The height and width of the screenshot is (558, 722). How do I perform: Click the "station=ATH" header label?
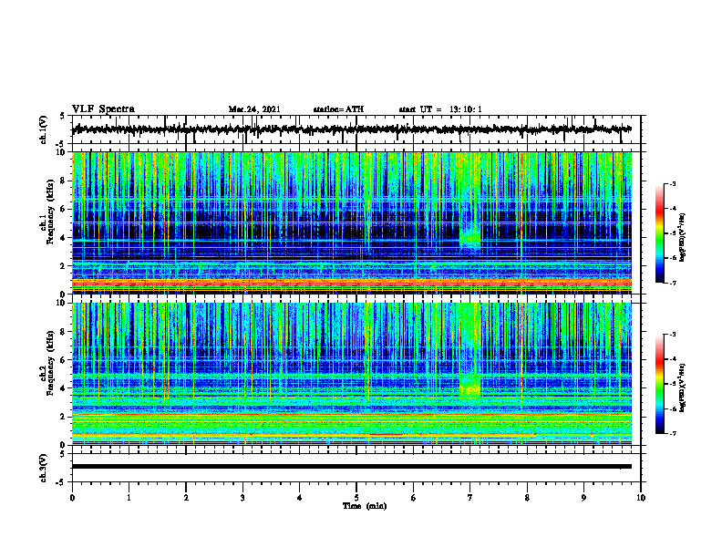click(338, 109)
